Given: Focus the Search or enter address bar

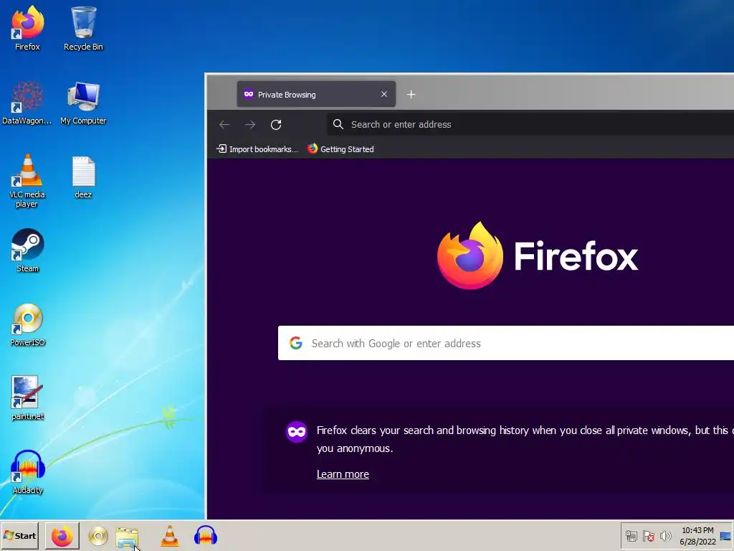Looking at the screenshot, I should (x=530, y=125).
